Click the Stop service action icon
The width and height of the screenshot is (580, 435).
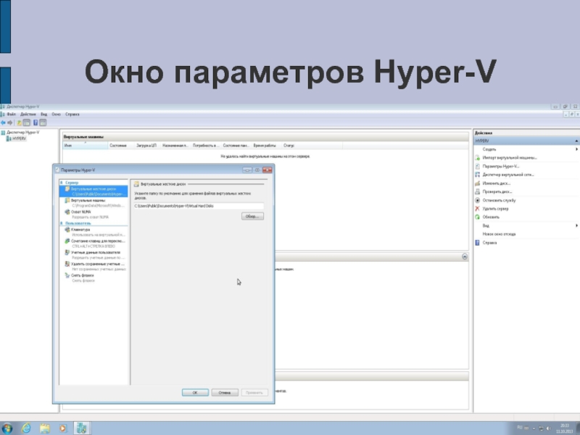point(477,199)
